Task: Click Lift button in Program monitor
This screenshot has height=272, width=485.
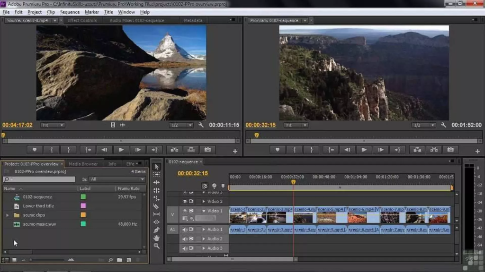Action: [417, 150]
